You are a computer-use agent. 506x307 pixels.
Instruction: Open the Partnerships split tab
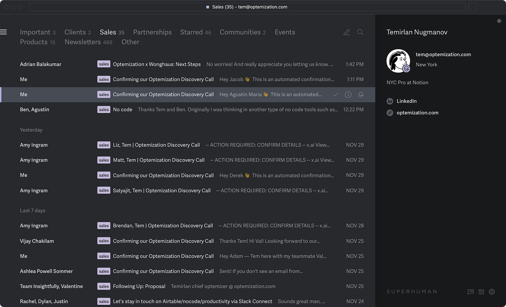point(152,32)
